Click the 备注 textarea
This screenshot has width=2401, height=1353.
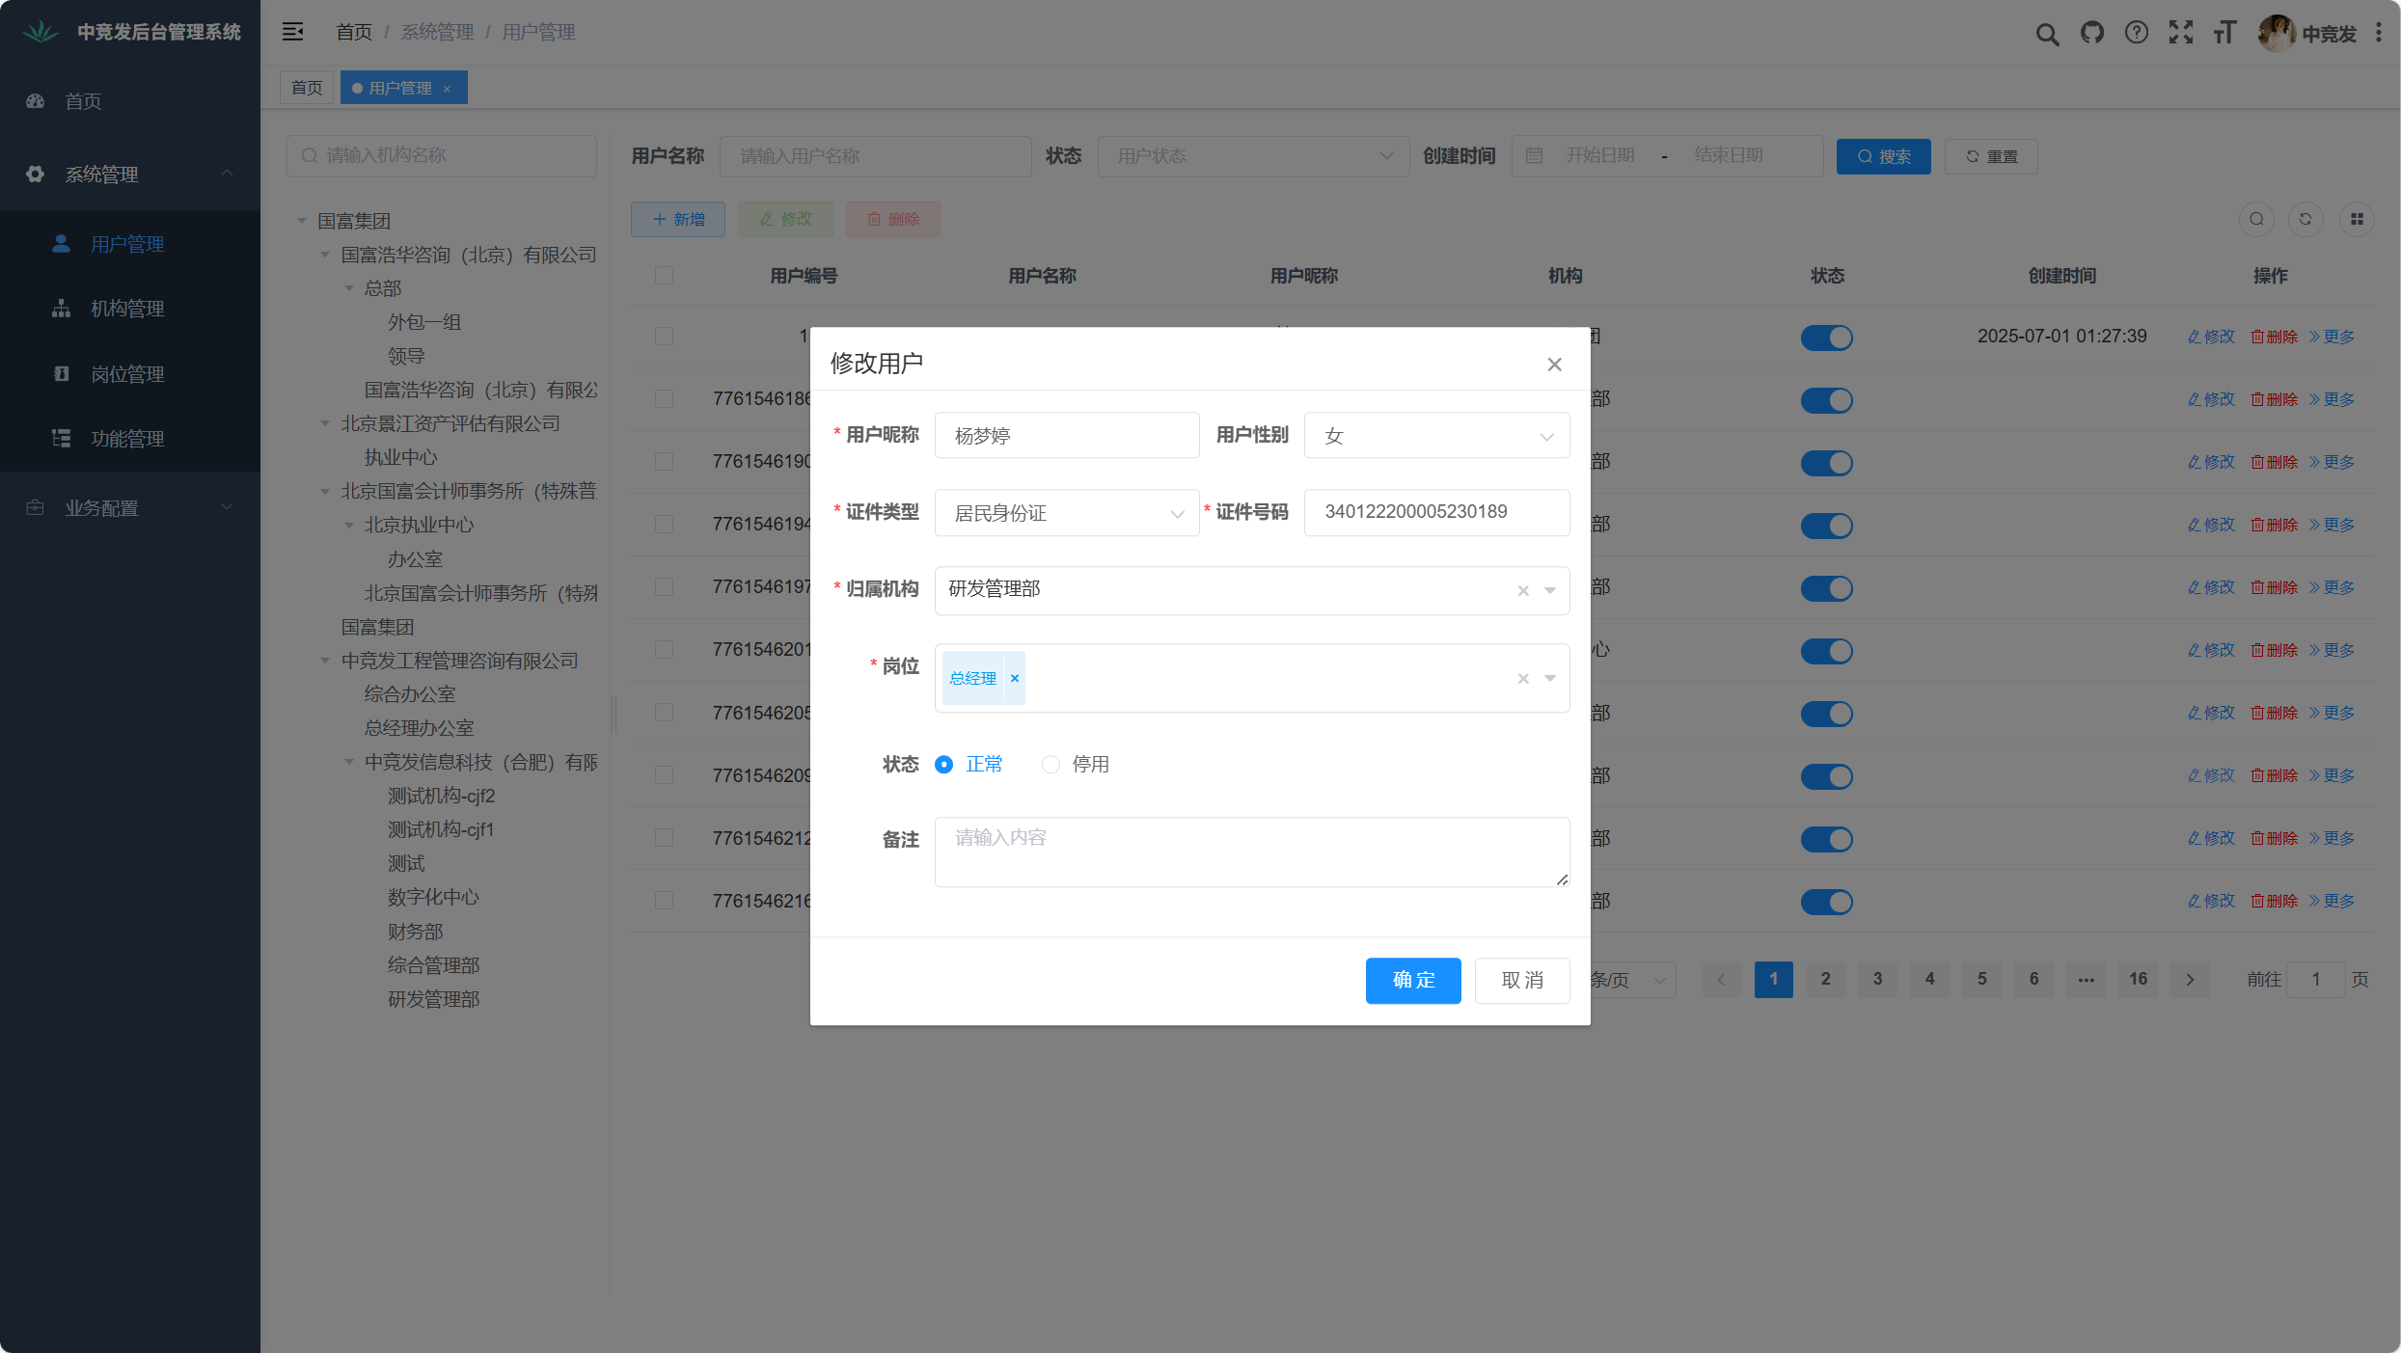[x=1251, y=852]
